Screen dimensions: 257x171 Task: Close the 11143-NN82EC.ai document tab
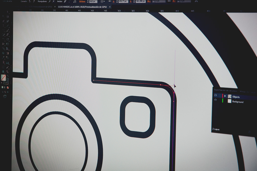pyautogui.click(x=110, y=7)
